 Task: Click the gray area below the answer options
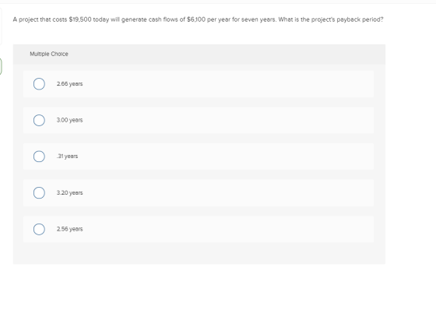(199, 253)
